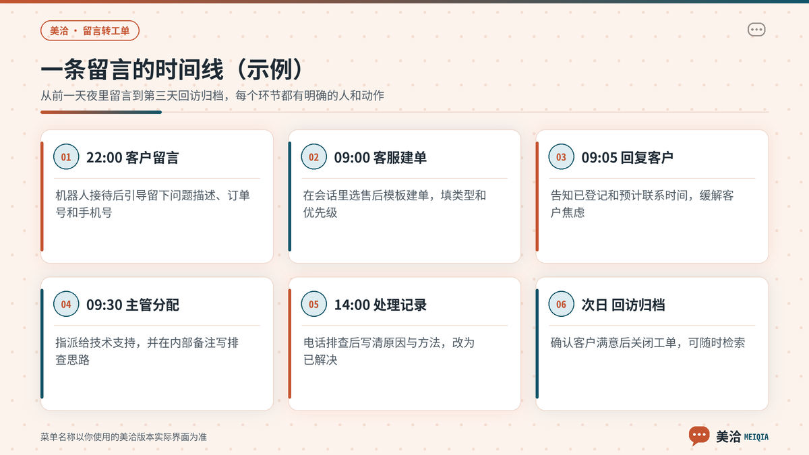Select the heading 22:00 客户留言
The width and height of the screenshot is (809, 455).
point(132,158)
